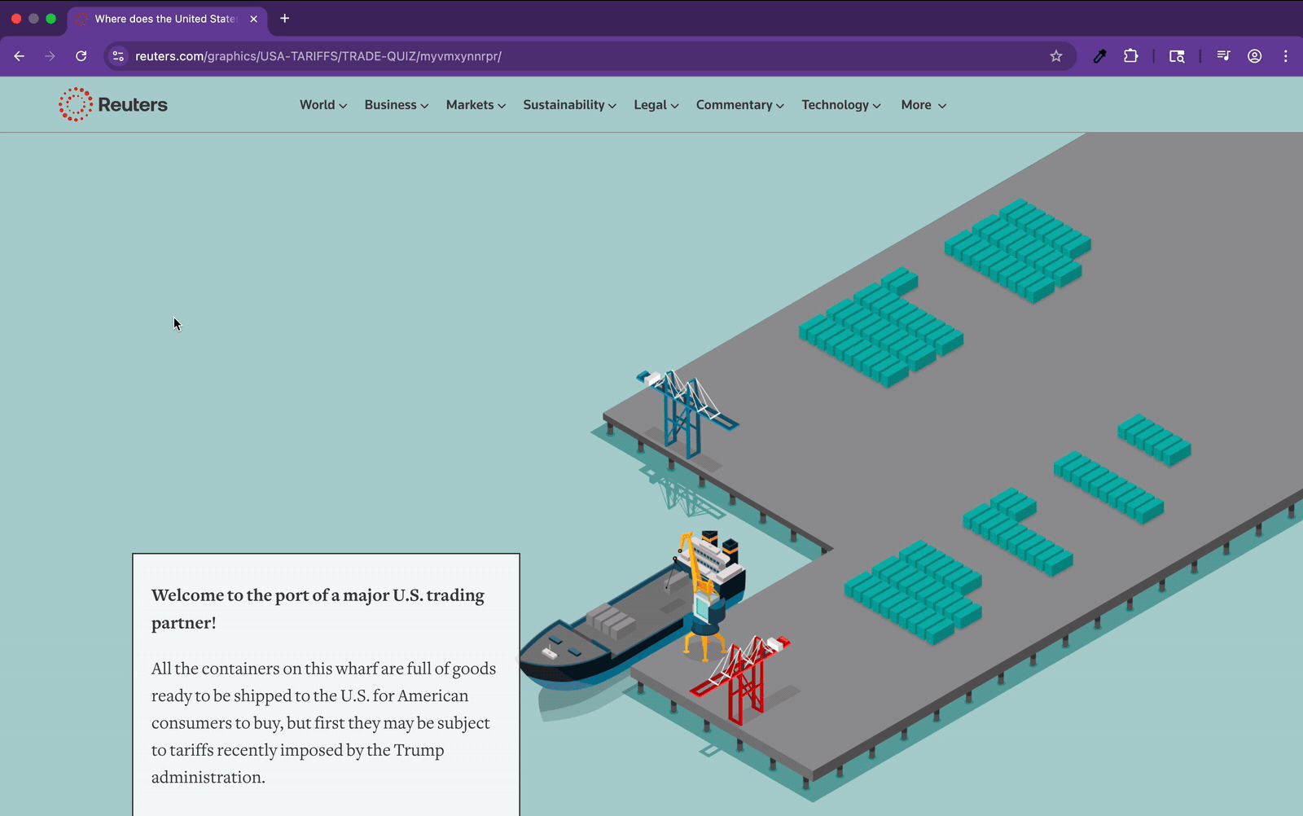Viewport: 1303px width, 816px height.
Task: Click the Reuters logo to go home
Action: coord(113,104)
